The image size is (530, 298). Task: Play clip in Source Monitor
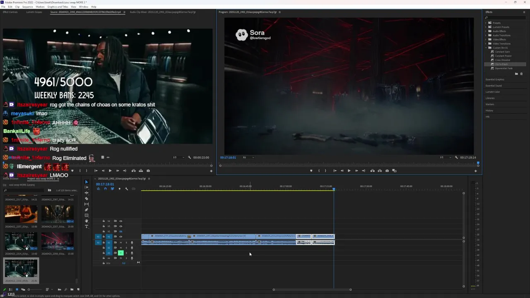(x=110, y=171)
